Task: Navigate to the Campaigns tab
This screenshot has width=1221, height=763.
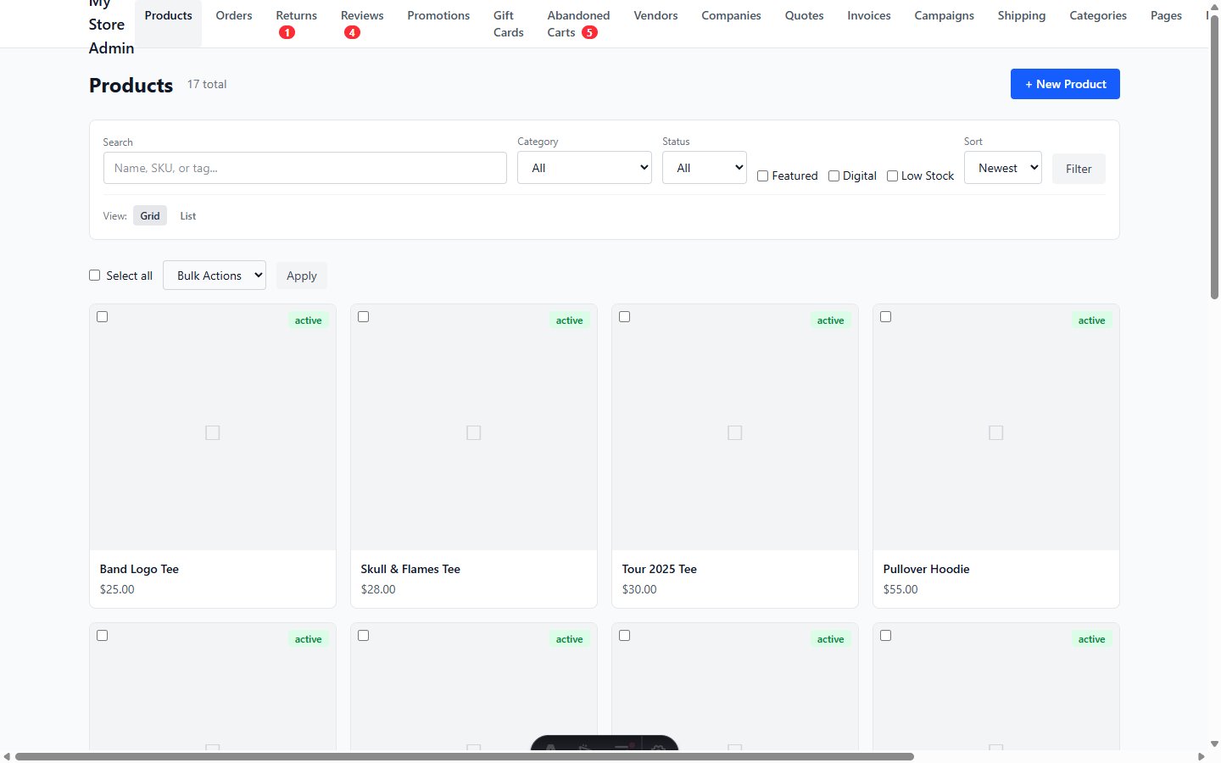Action: 944,15
